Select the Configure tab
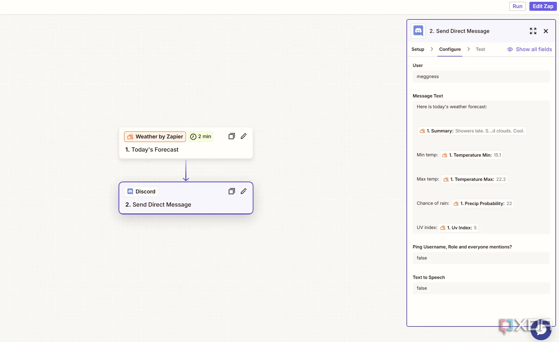This screenshot has height=342, width=559. 450,49
